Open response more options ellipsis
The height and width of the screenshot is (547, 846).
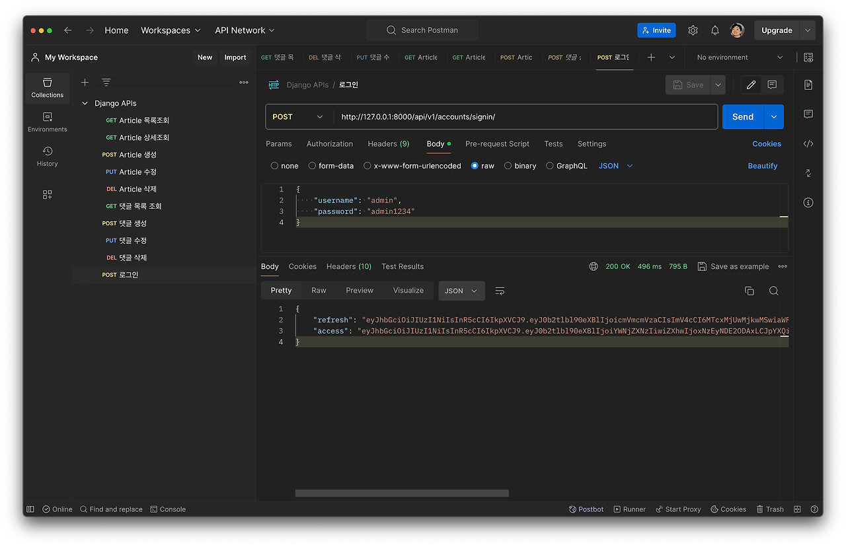(783, 266)
